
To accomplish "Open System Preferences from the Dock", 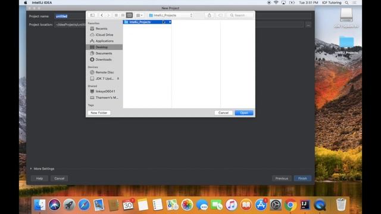I will pos(276,204).
